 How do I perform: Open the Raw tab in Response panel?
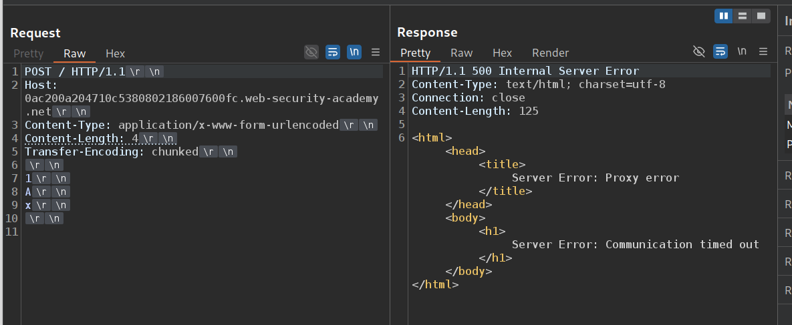pos(461,53)
